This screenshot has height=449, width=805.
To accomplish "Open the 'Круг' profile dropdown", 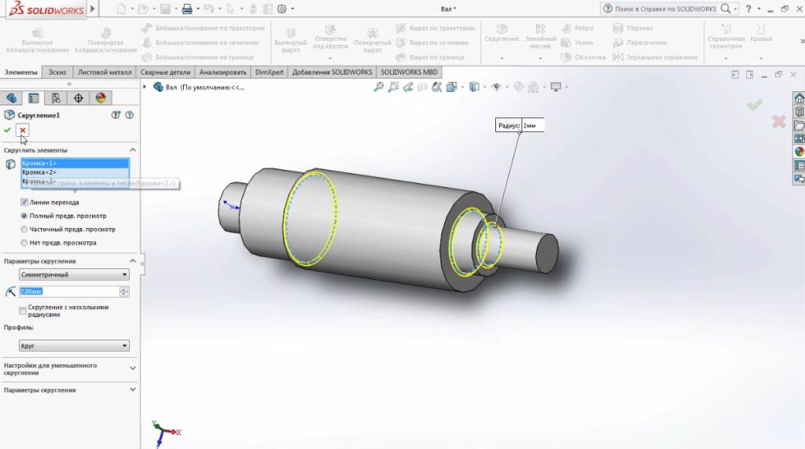I will pyautogui.click(x=74, y=346).
